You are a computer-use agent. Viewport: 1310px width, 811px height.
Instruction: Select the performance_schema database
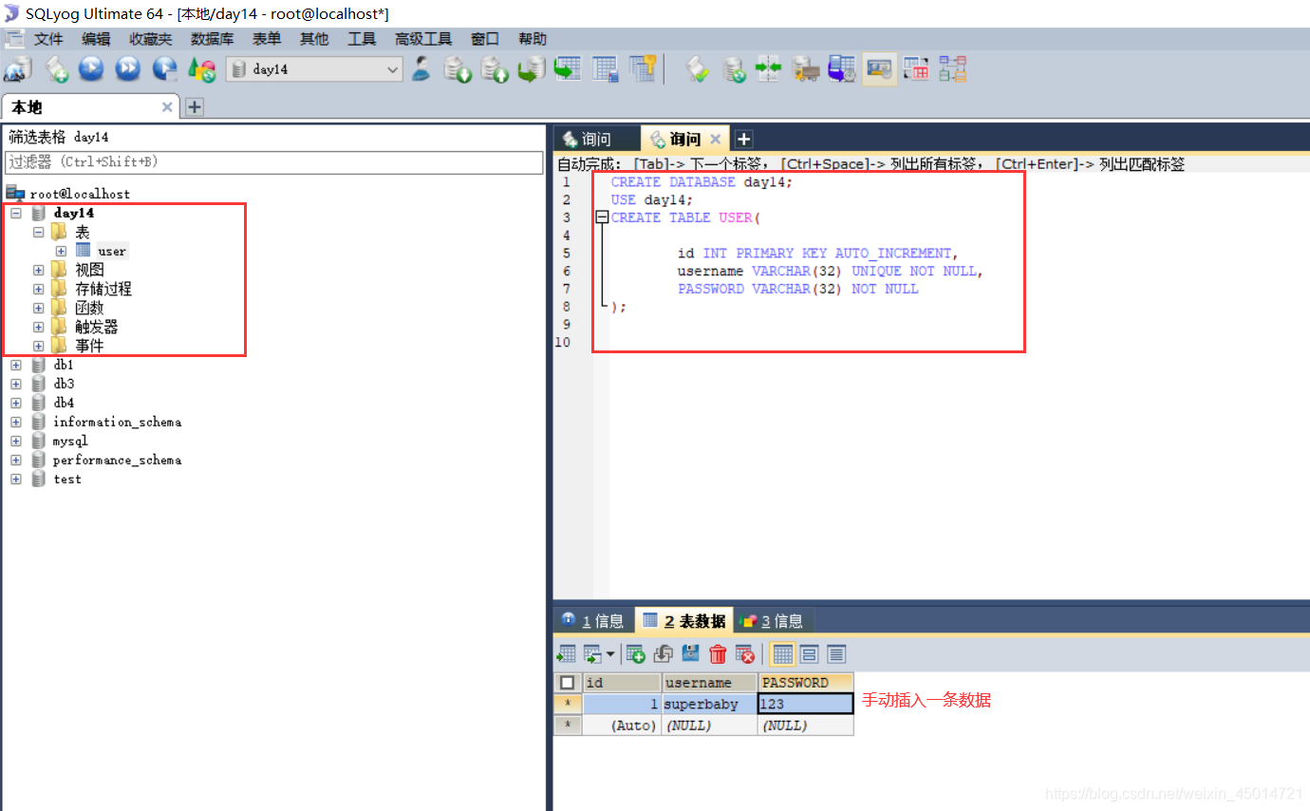pos(117,461)
